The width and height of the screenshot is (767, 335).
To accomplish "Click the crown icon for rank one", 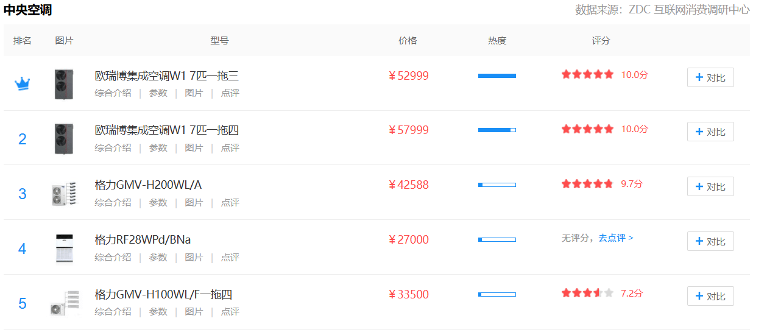I will pos(23,83).
